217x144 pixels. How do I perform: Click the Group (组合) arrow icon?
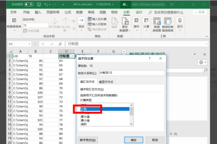click(81, 21)
